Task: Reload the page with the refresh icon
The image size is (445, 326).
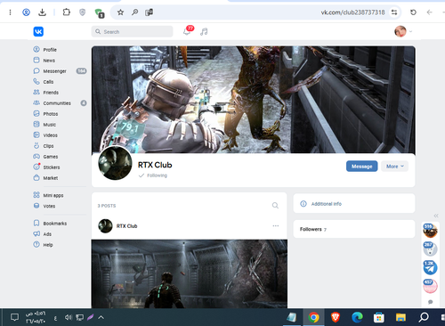Action: pos(413,12)
